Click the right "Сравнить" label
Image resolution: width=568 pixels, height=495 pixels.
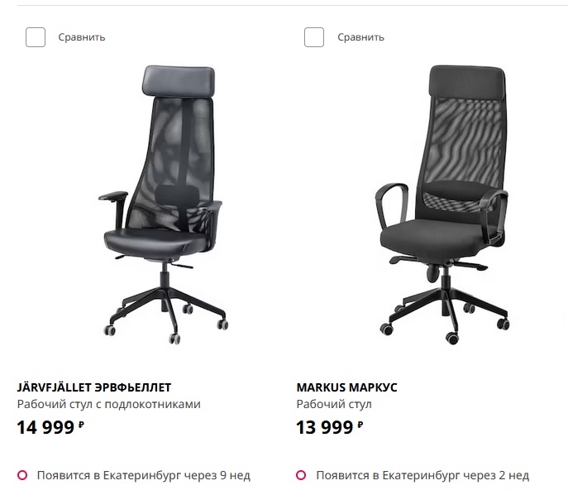(360, 37)
